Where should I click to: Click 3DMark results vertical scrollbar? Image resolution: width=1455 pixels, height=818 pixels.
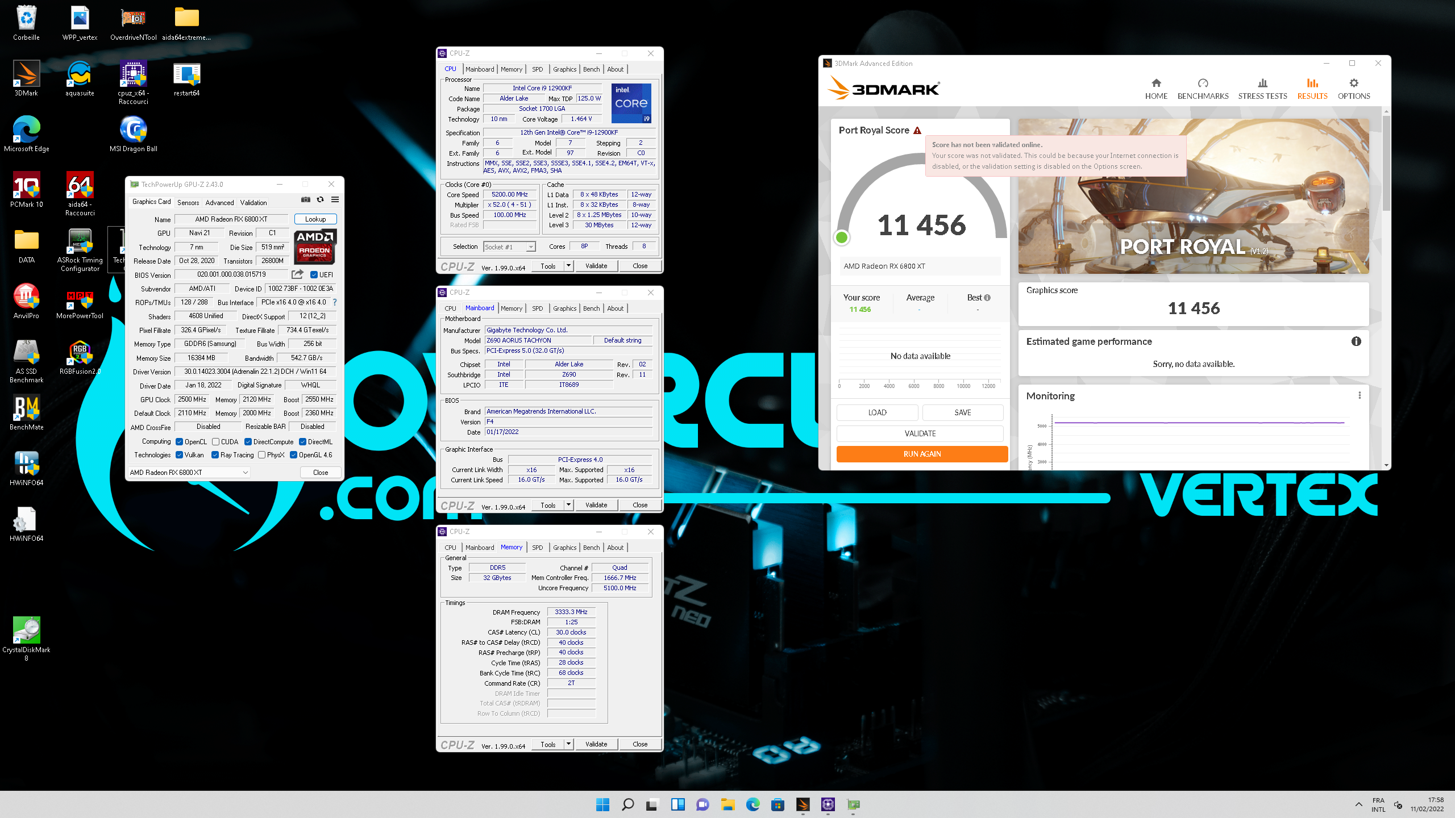coord(1387,162)
